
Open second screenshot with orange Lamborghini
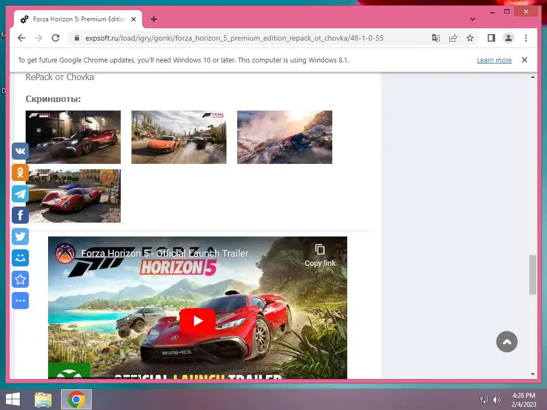coord(179,137)
